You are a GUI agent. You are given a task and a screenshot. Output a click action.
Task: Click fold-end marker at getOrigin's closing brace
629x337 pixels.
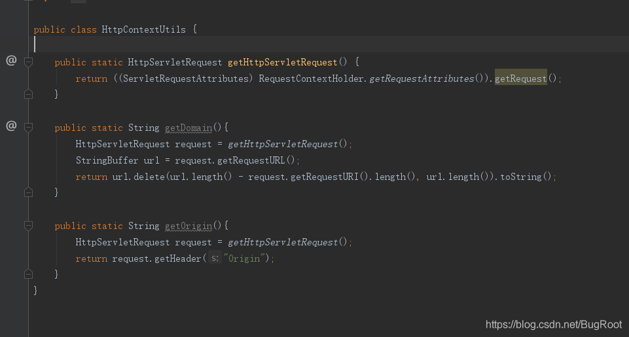click(x=28, y=274)
